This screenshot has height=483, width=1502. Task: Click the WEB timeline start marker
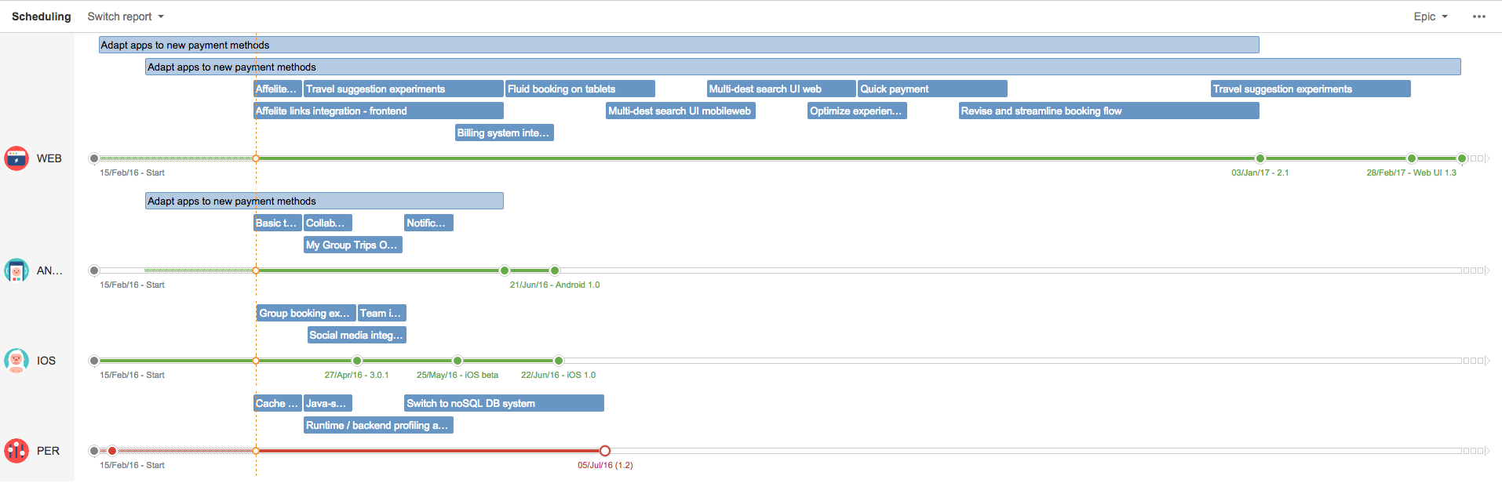point(94,158)
